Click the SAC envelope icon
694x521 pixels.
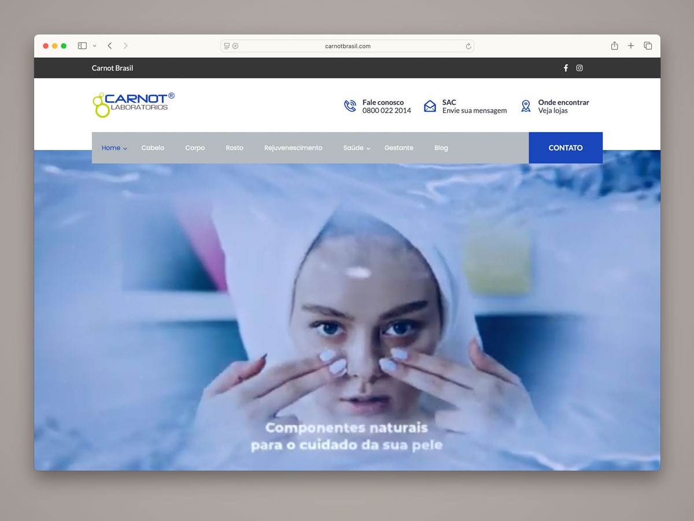(x=430, y=106)
